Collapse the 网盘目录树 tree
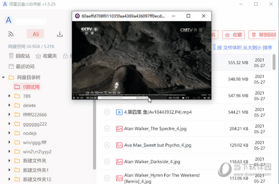Image resolution: width=279 pixels, height=184 pixels. [3, 77]
